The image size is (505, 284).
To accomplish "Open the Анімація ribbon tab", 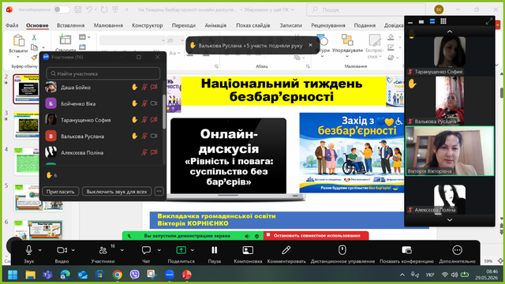I will pyautogui.click(x=215, y=25).
